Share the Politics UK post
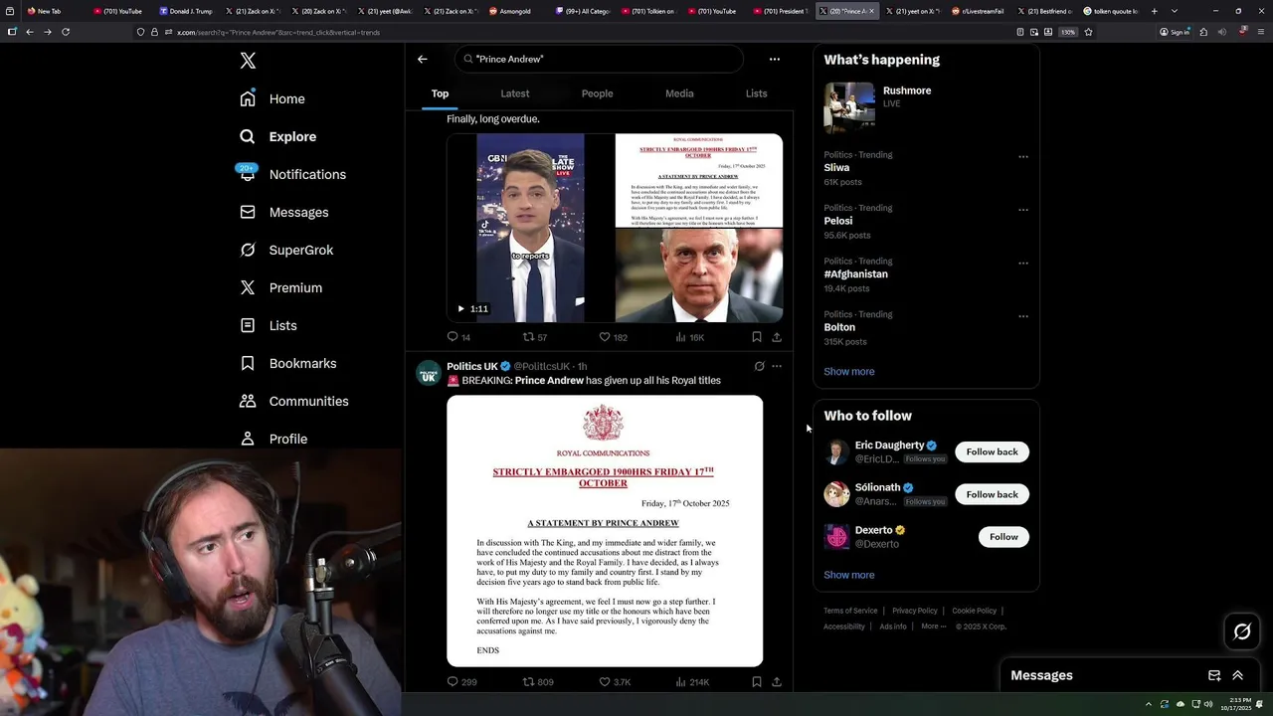1273x716 pixels. (777, 682)
